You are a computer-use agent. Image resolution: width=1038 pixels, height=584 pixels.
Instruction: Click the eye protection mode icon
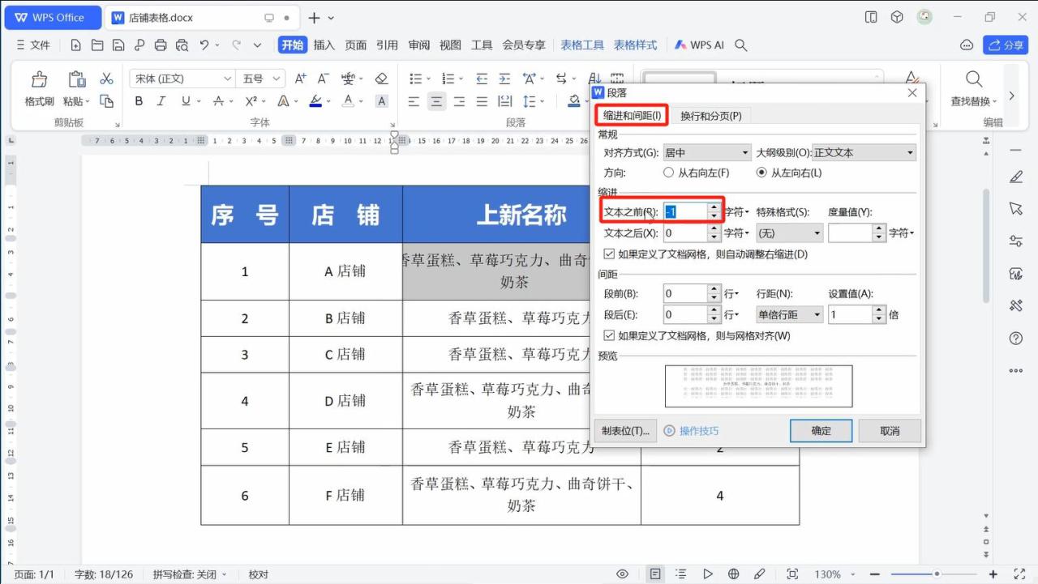tap(623, 574)
